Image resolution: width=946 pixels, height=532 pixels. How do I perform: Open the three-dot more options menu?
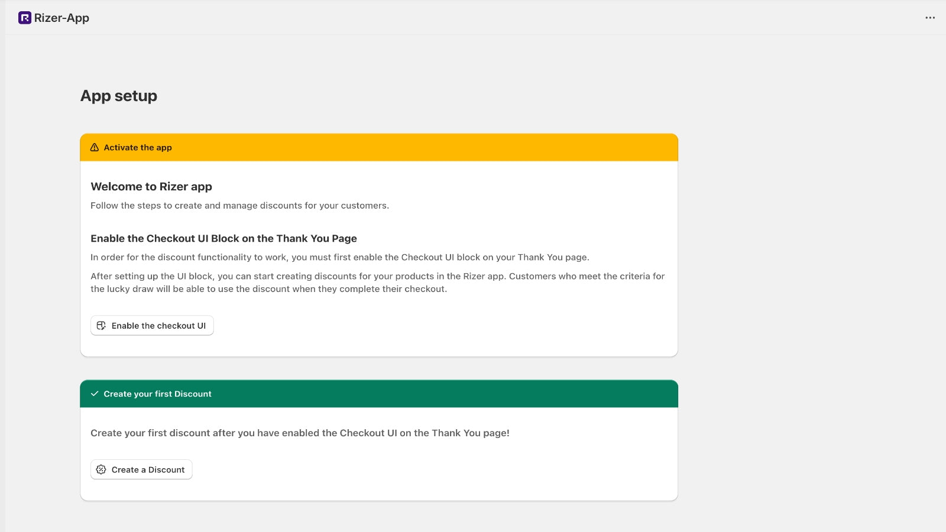click(x=930, y=18)
